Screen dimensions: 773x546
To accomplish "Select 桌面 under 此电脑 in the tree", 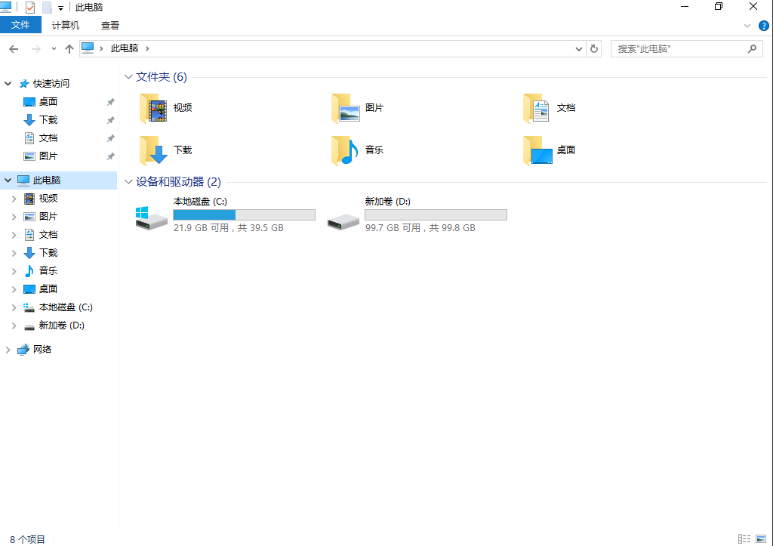I will click(x=48, y=289).
